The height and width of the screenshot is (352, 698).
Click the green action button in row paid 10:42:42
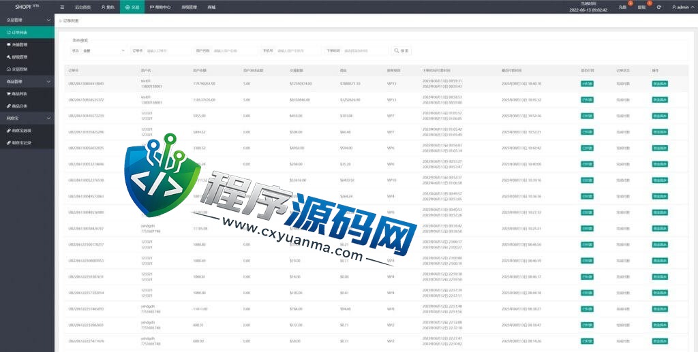coord(660,148)
